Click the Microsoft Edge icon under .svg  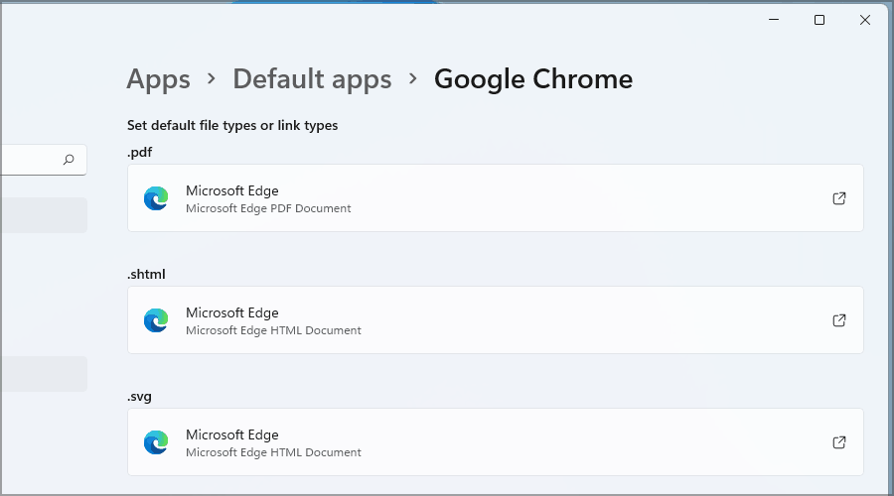156,442
